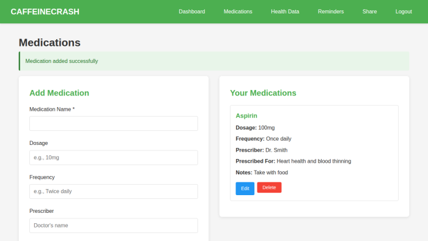Open the Dashboard page

pos(192,12)
